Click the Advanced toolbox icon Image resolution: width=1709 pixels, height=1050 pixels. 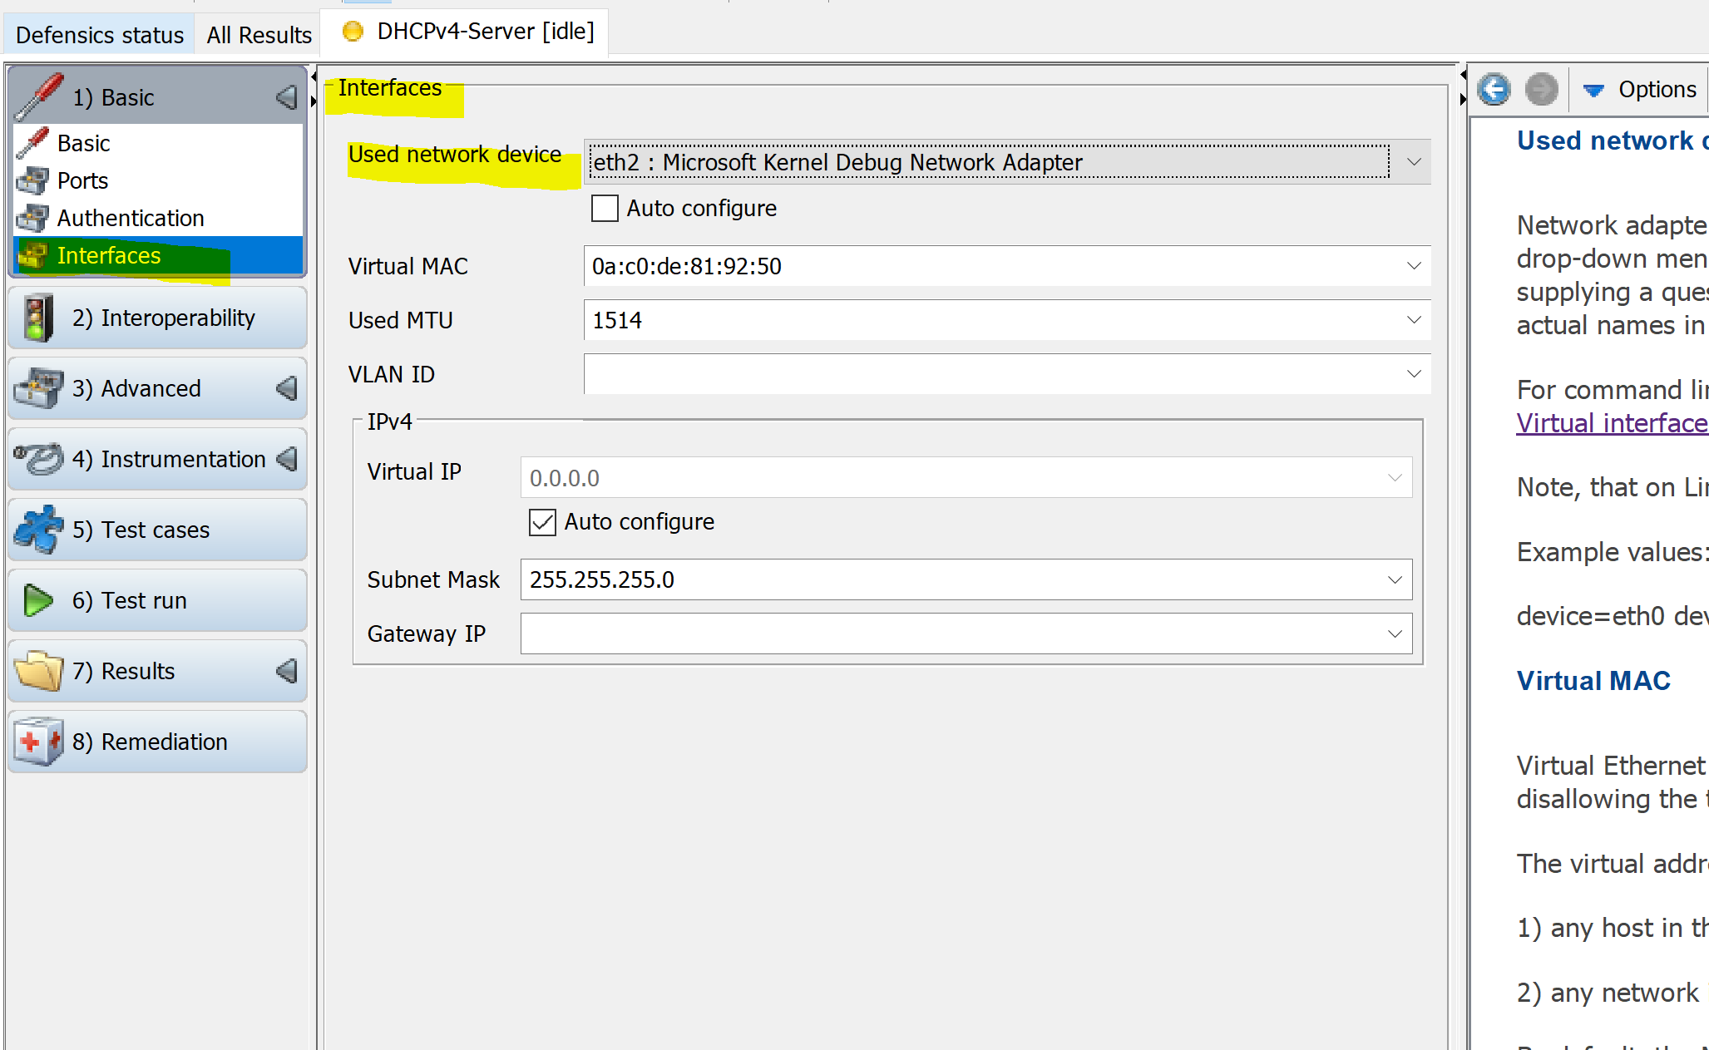pyautogui.click(x=38, y=388)
